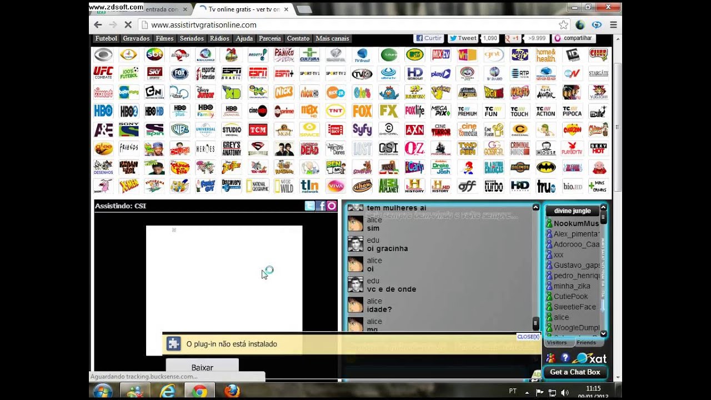Open the TCM channel icon
711x400 pixels.
(258, 129)
